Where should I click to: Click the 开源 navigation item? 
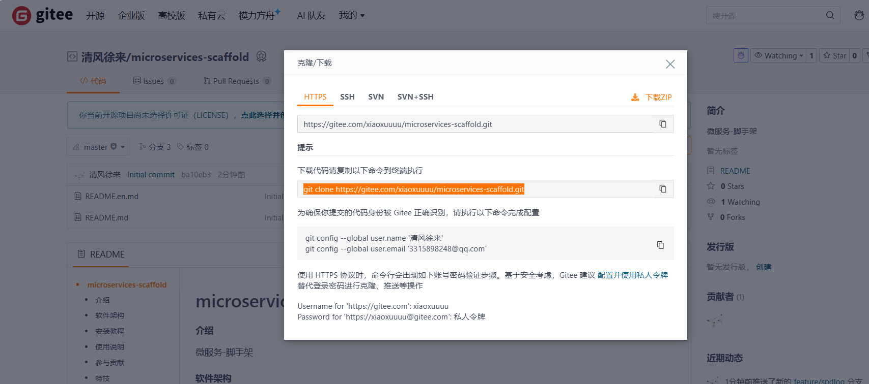pyautogui.click(x=95, y=16)
